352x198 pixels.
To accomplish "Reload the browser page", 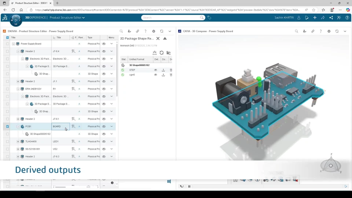I will tap(13, 10).
